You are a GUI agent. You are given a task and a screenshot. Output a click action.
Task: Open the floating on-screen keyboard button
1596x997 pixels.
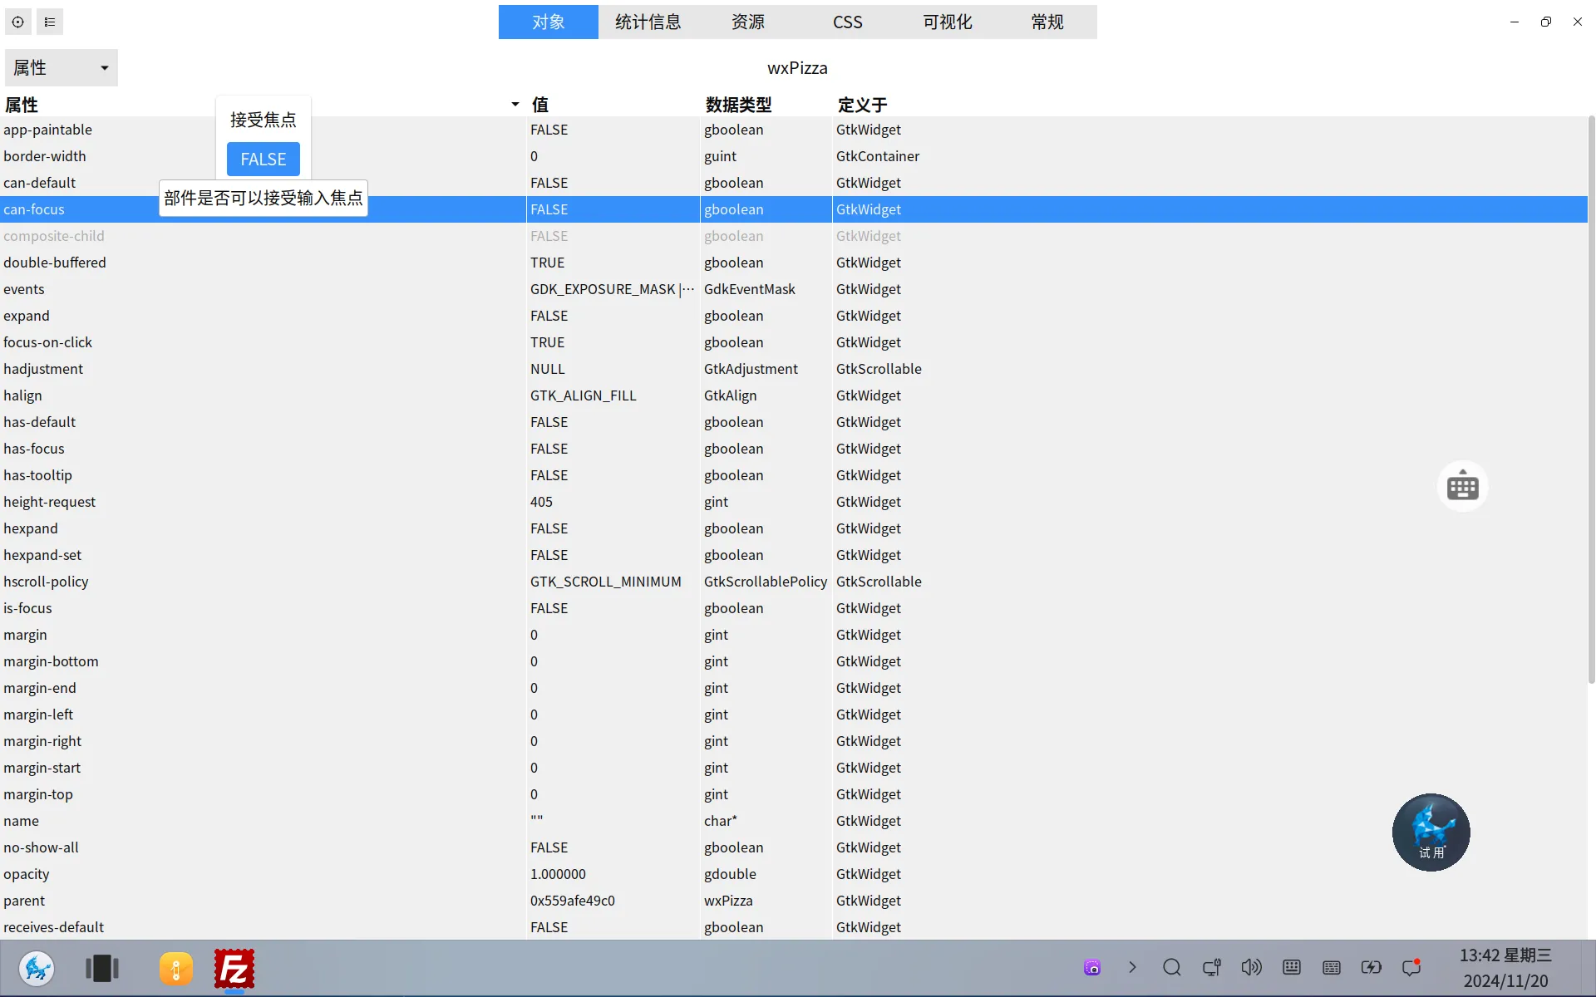(x=1462, y=486)
